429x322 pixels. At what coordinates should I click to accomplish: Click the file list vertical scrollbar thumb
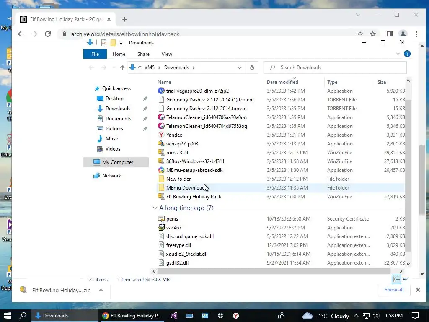408,175
